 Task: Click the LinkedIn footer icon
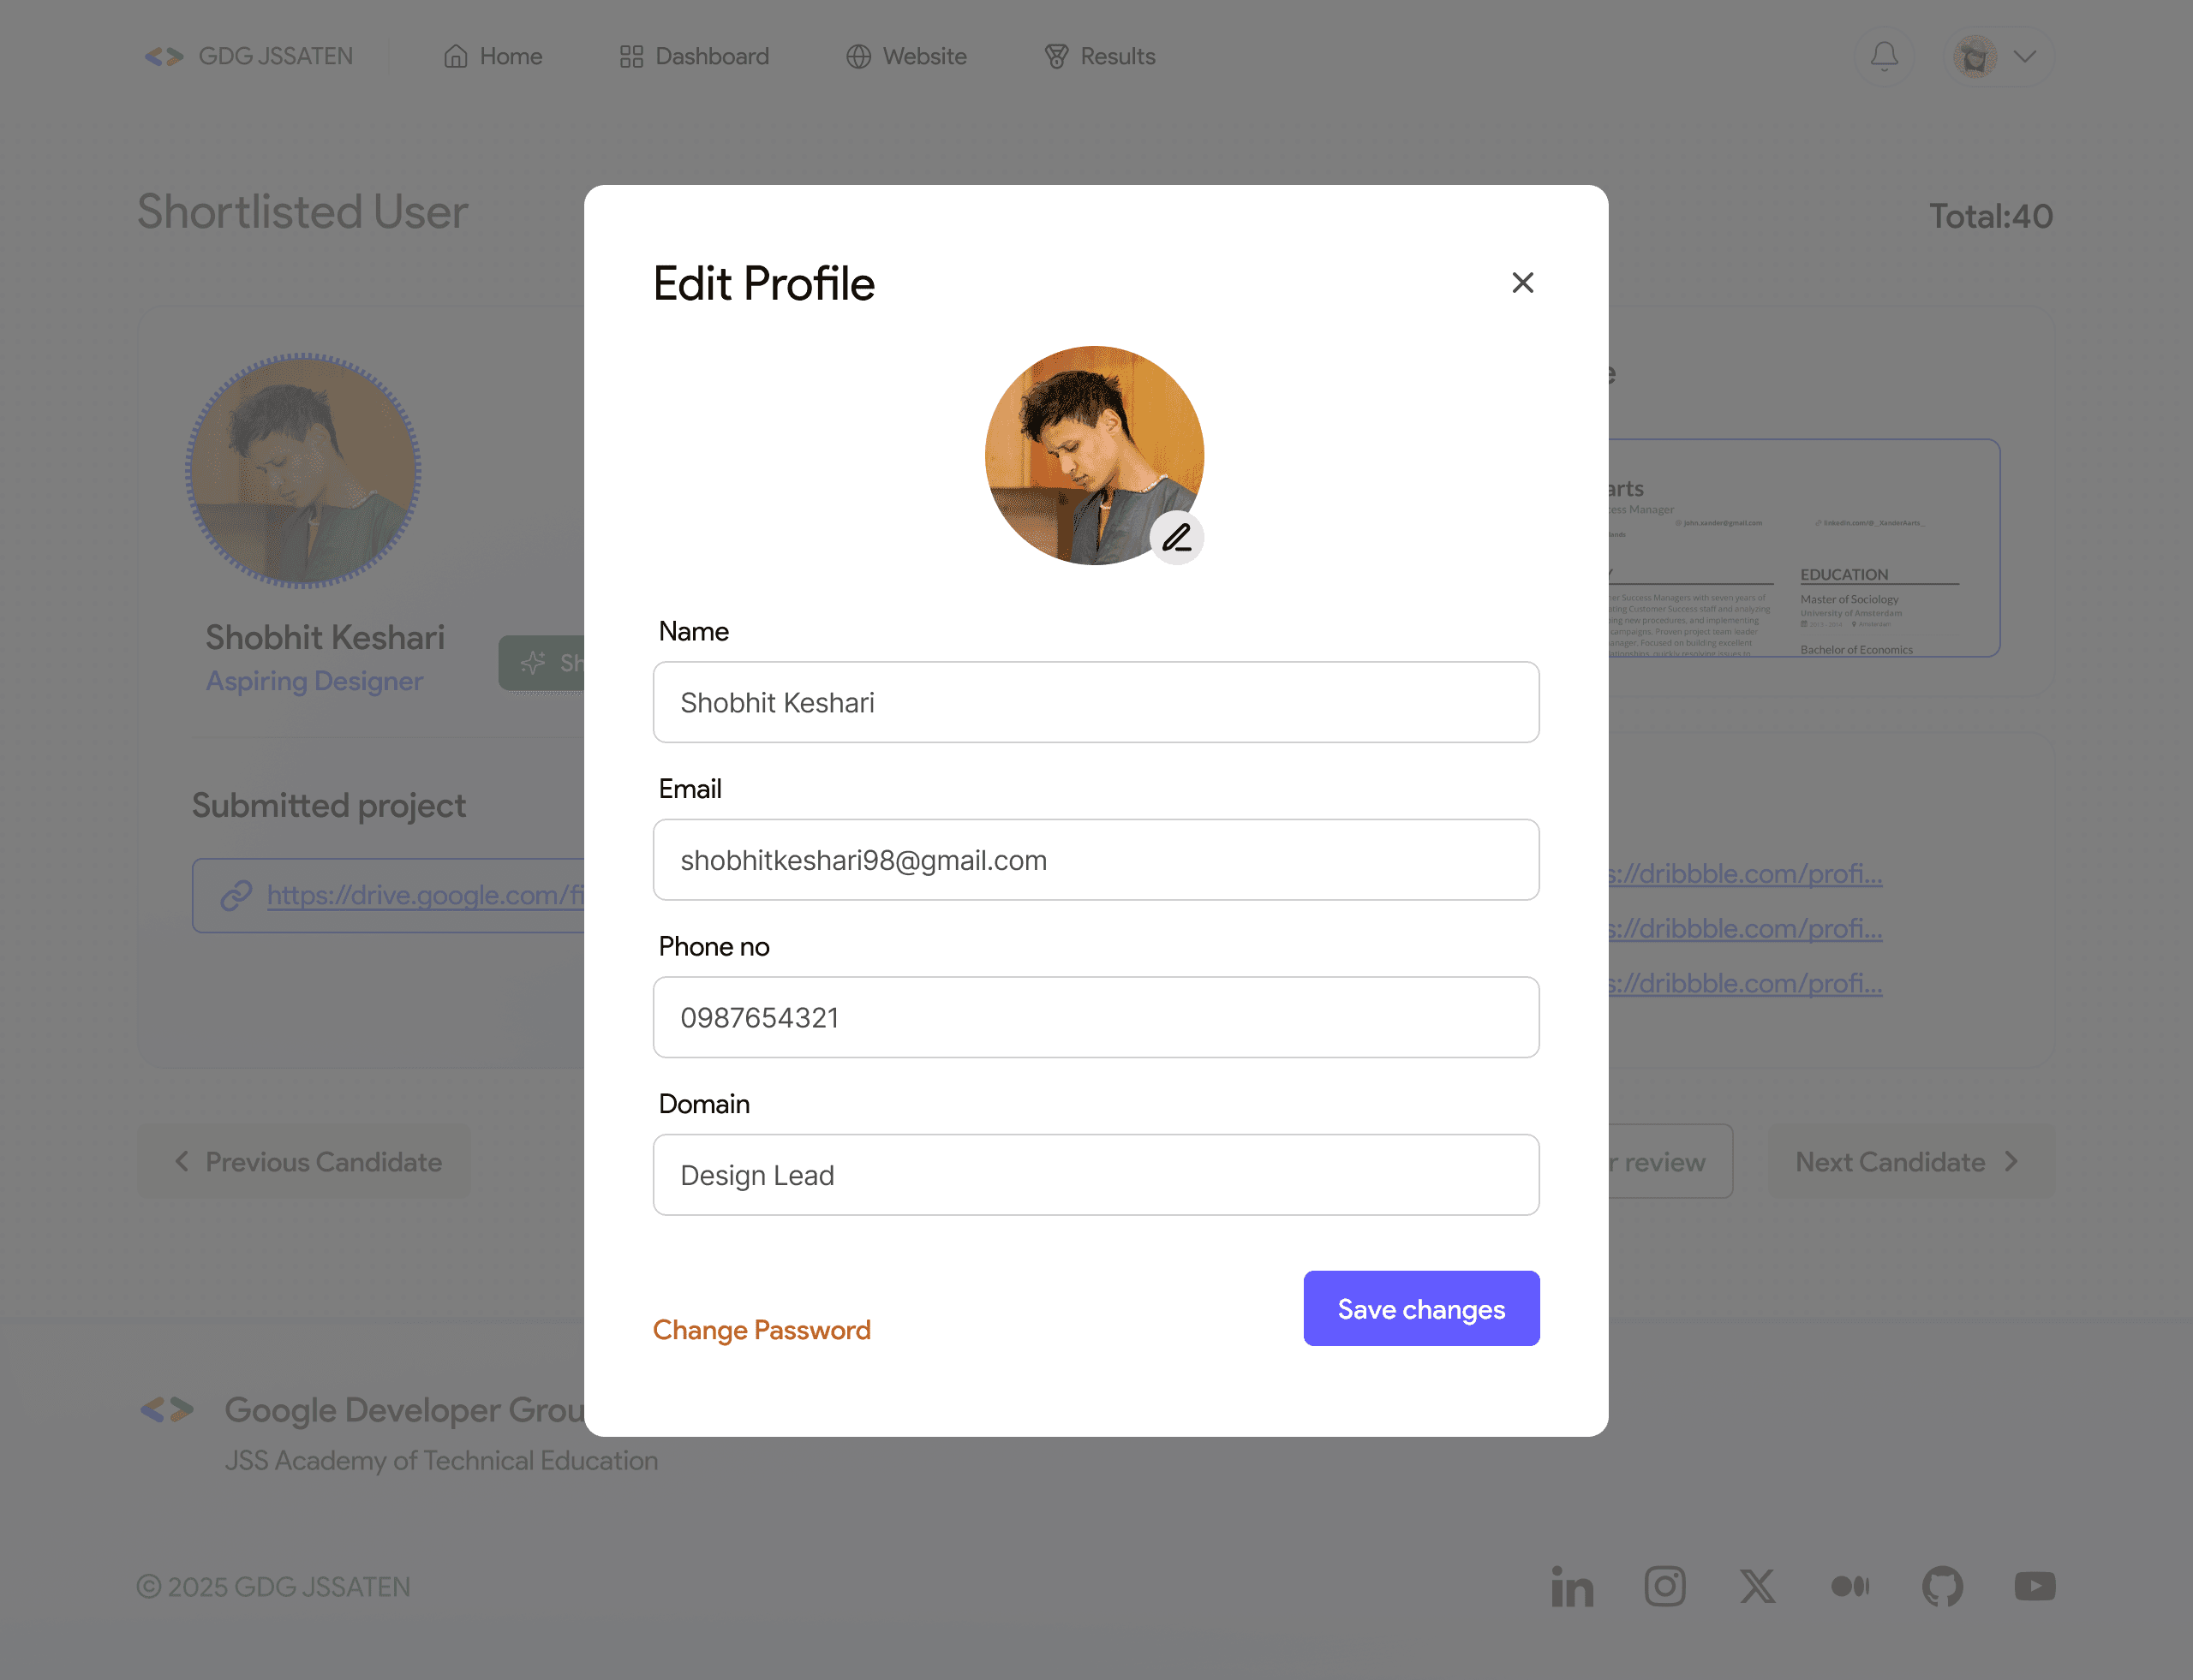click(1572, 1586)
